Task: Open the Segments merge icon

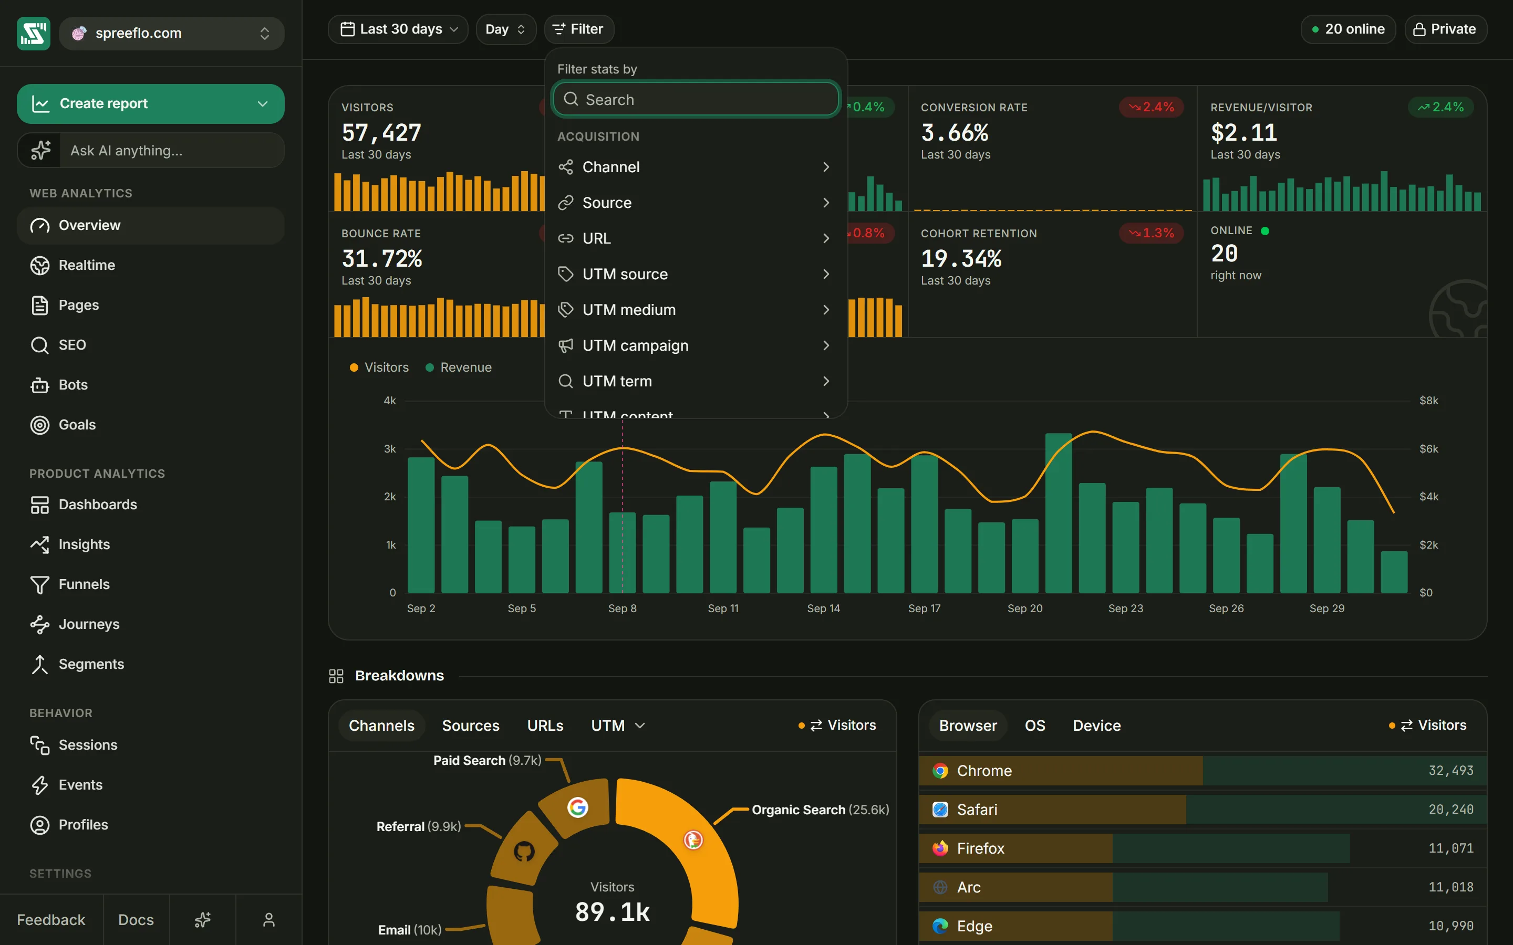Action: click(x=39, y=664)
